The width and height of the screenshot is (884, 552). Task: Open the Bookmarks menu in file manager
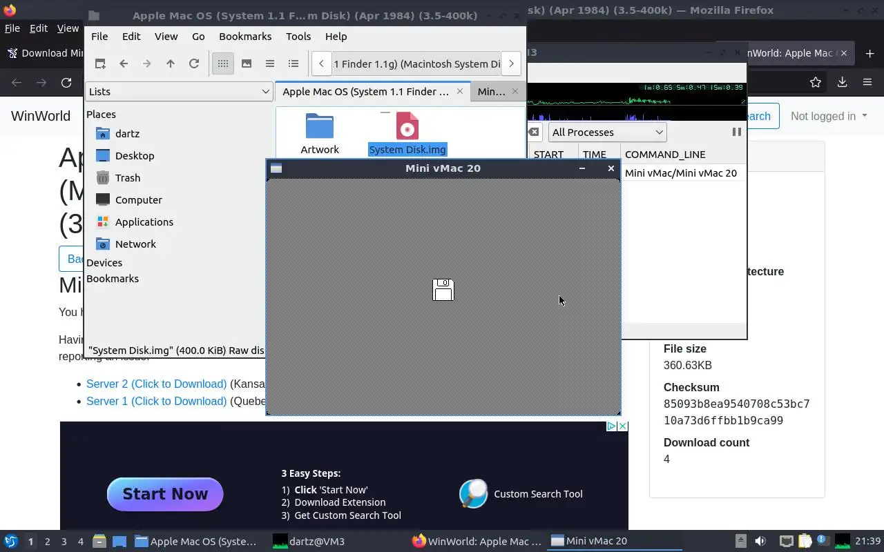click(x=245, y=37)
